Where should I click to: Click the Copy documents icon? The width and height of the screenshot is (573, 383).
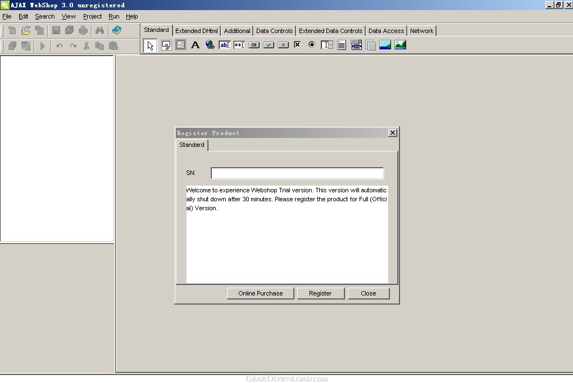pos(99,46)
